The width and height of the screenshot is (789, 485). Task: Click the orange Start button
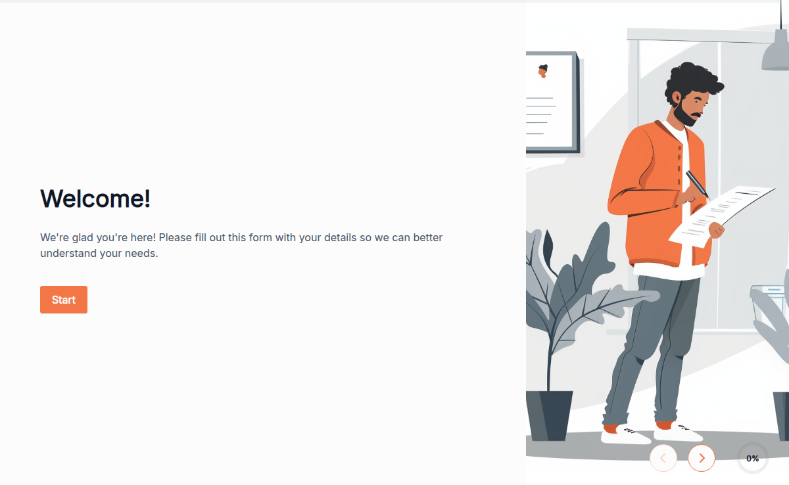click(64, 300)
